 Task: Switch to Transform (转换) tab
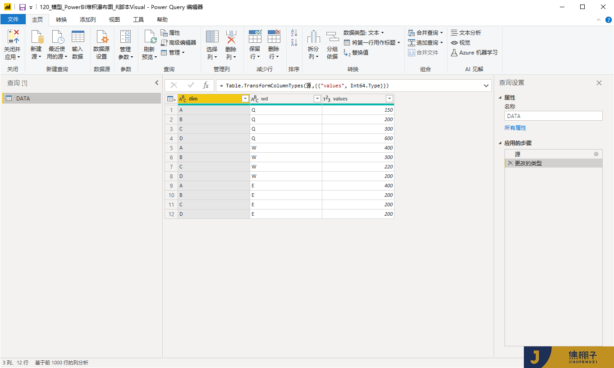pos(61,20)
